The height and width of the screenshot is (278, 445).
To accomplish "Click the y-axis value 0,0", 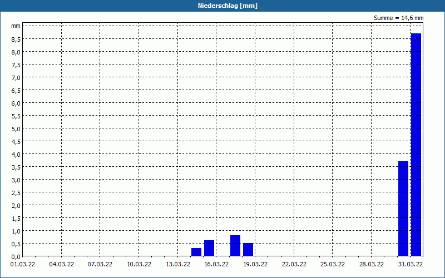I will coord(16,257).
